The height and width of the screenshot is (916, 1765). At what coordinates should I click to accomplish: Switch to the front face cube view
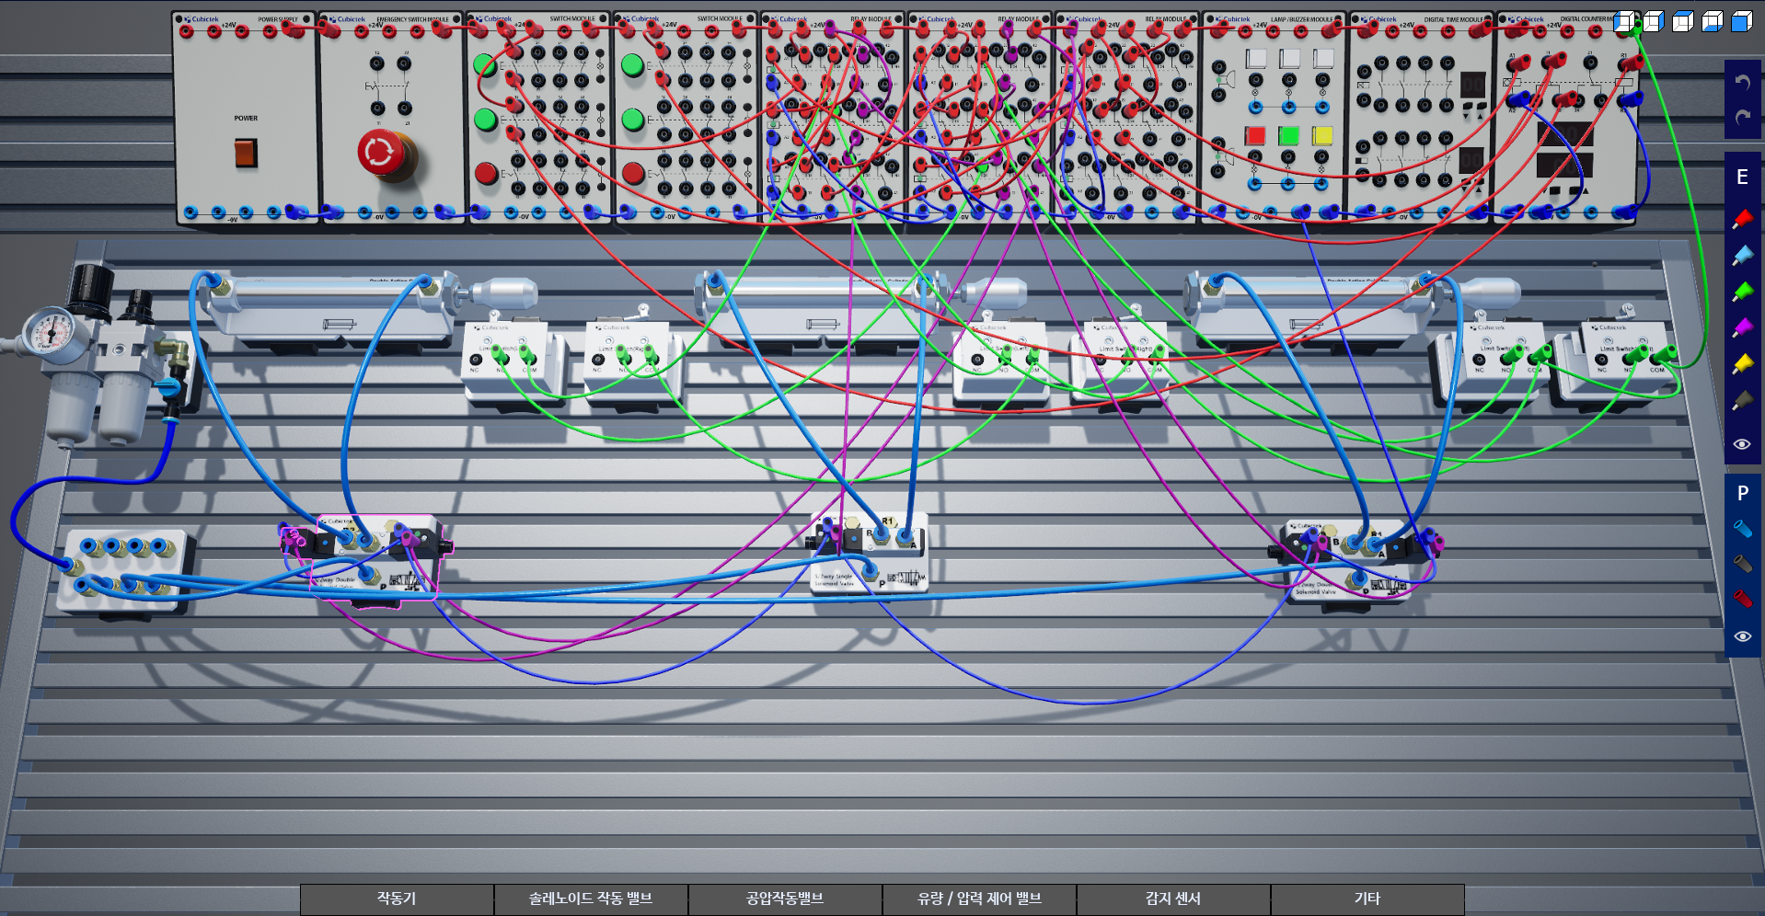tap(1742, 21)
